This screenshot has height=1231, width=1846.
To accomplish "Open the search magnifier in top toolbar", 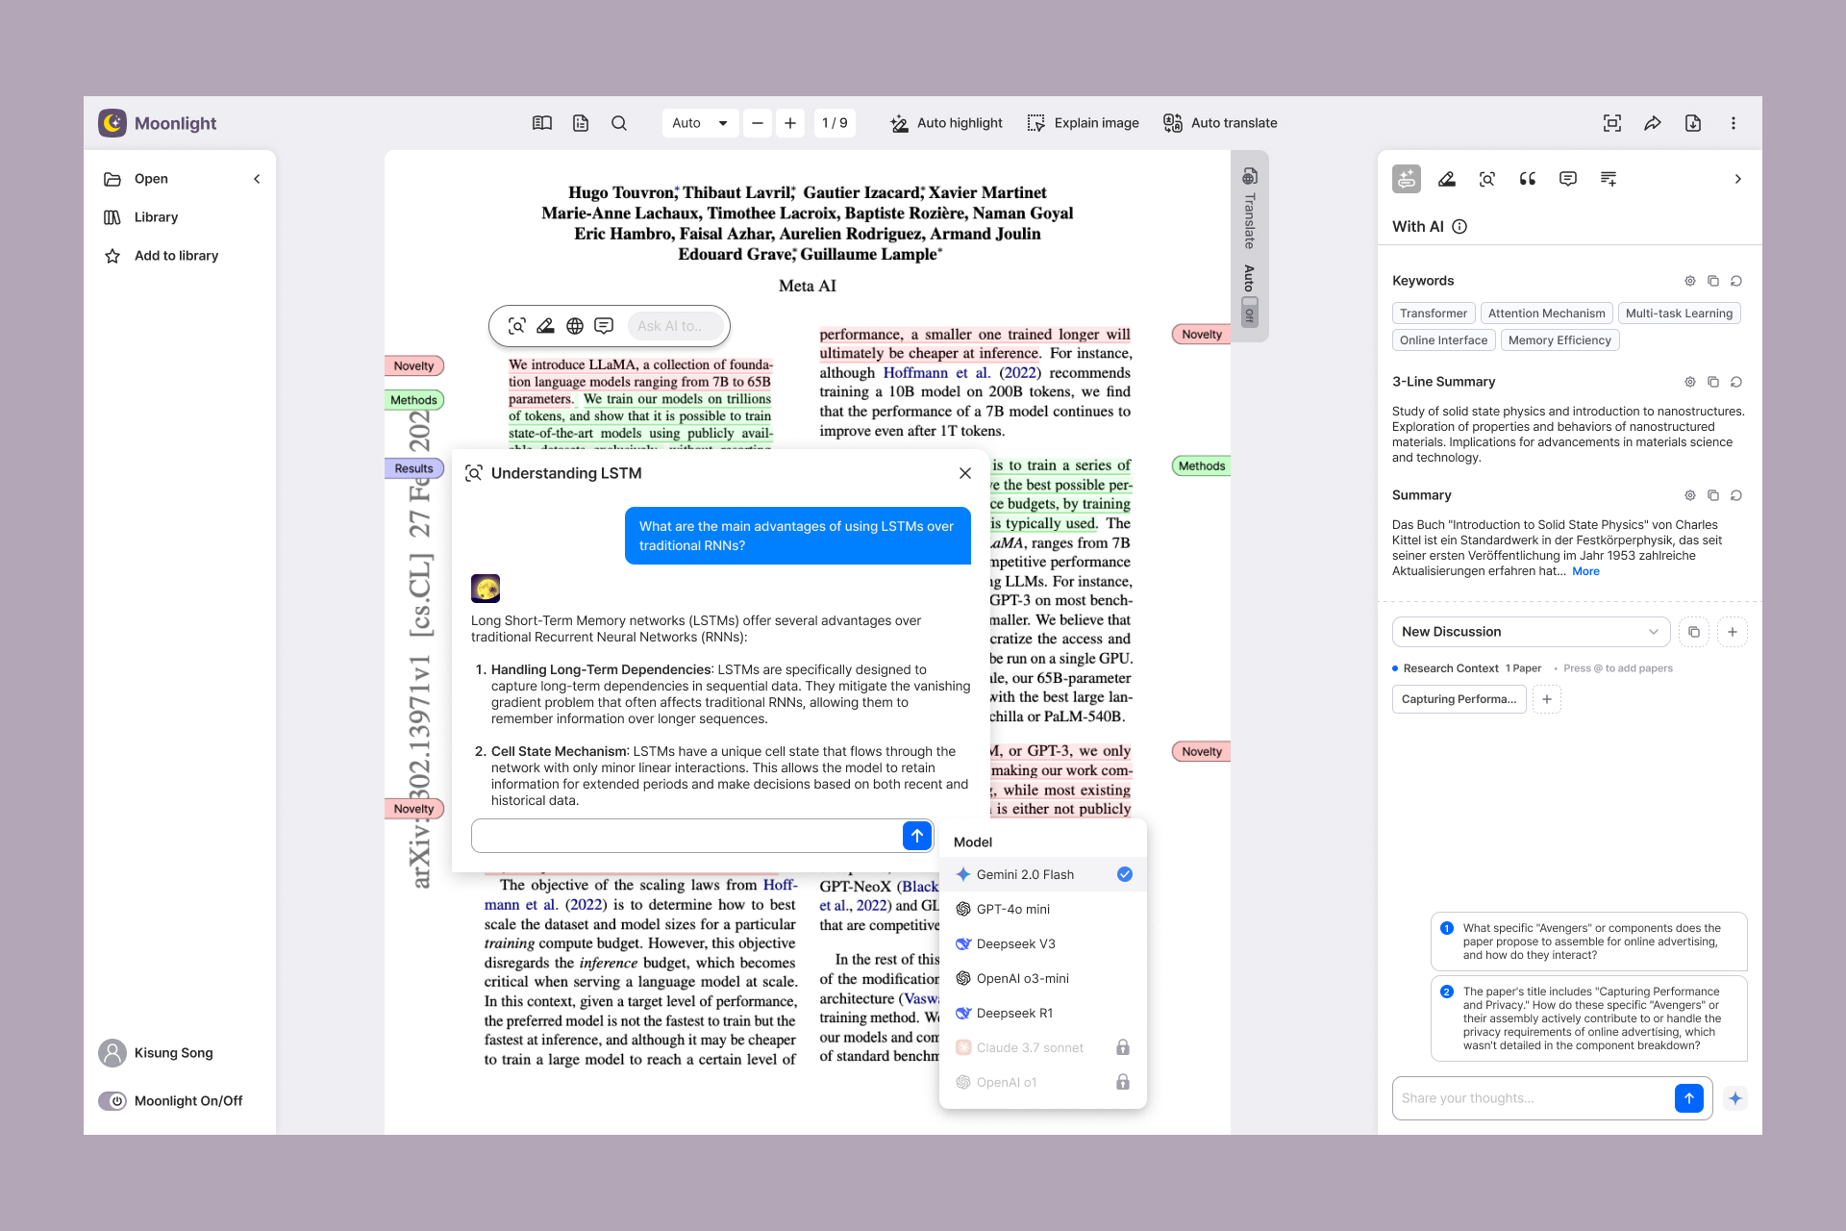I will [x=619, y=123].
